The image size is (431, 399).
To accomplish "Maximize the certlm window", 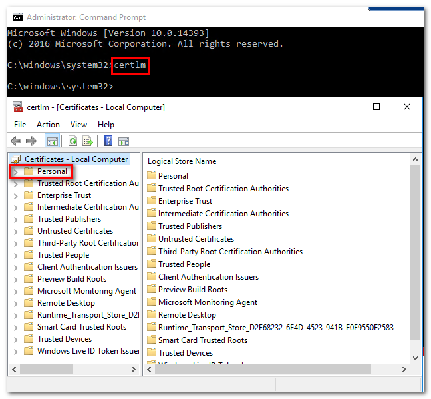I will [x=376, y=107].
